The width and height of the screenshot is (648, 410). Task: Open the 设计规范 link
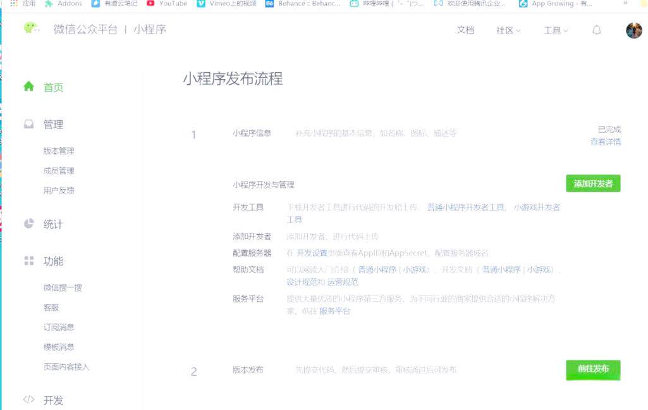click(302, 282)
